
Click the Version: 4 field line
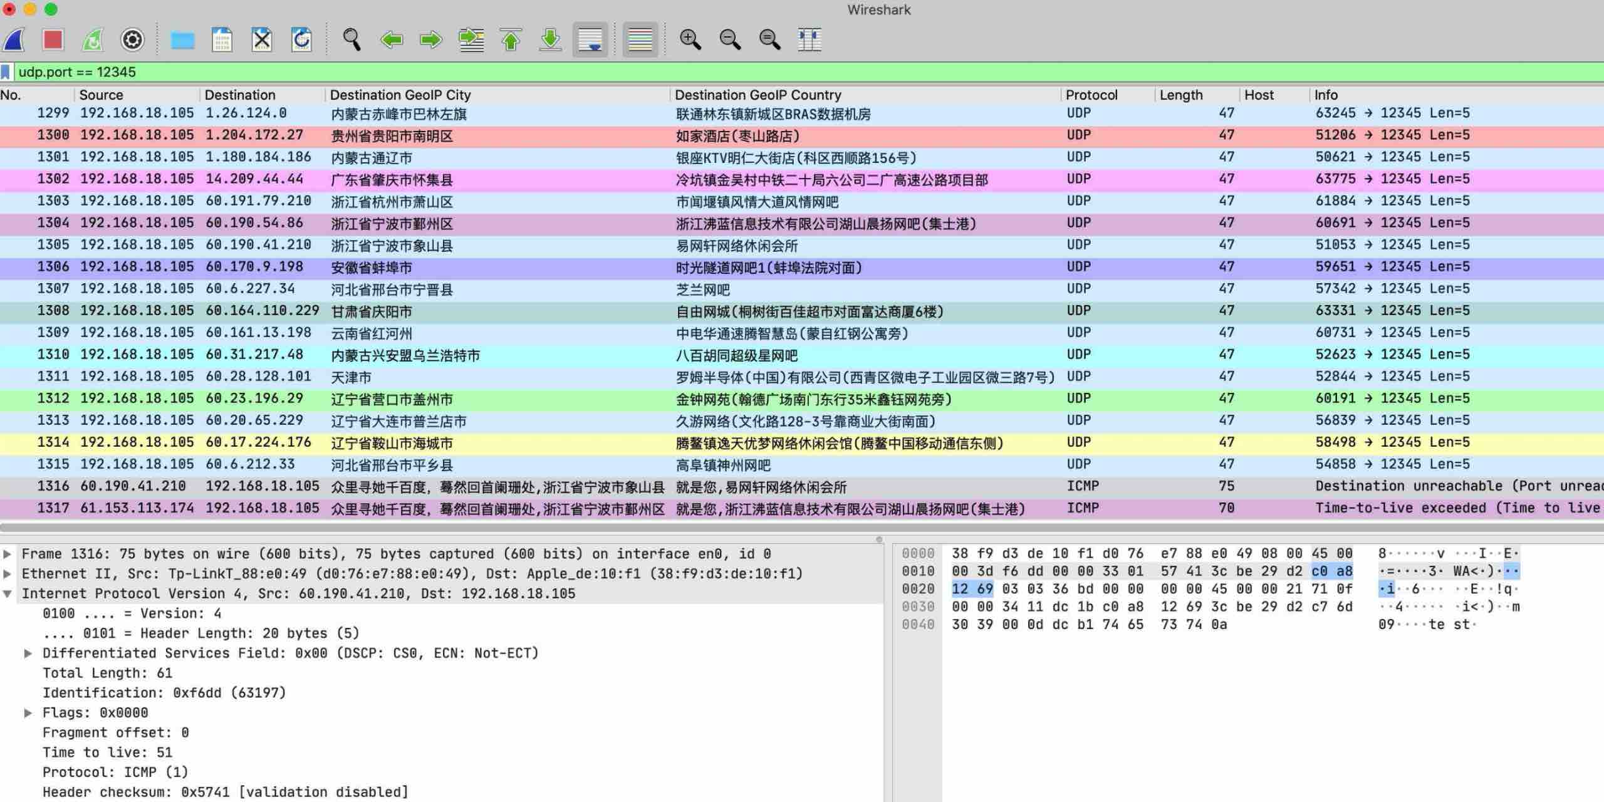132,613
